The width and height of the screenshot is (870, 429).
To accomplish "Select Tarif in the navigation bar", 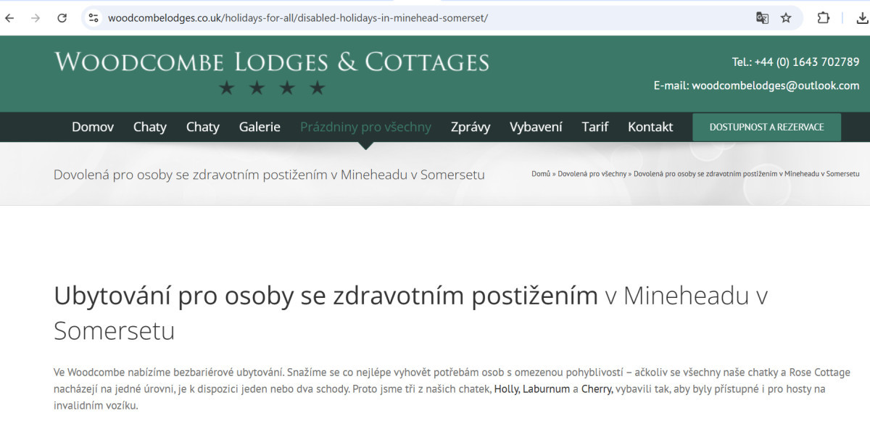I will (594, 127).
